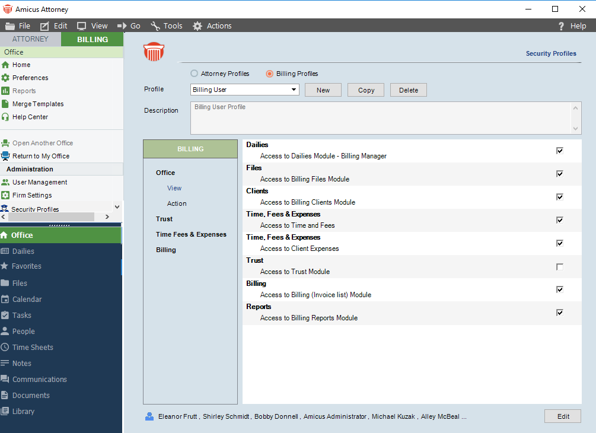Viewport: 596px width, 433px height.
Task: Click the Home icon in Office list
Action: click(x=5, y=65)
